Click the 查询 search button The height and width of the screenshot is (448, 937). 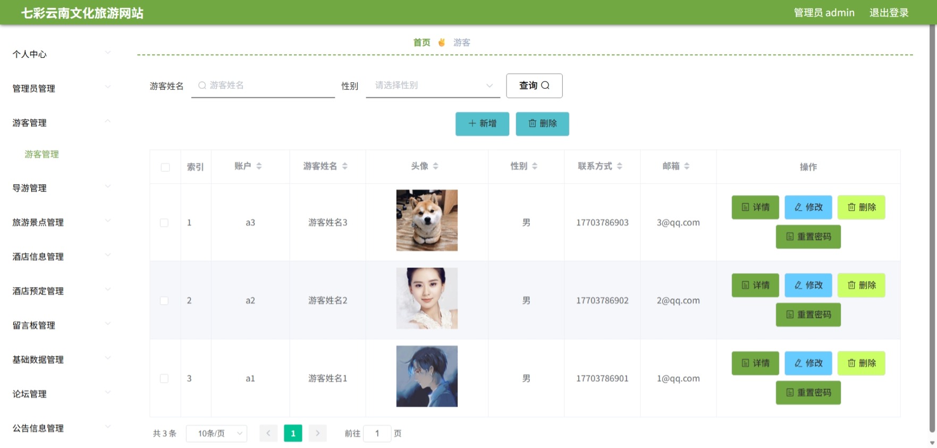click(534, 85)
